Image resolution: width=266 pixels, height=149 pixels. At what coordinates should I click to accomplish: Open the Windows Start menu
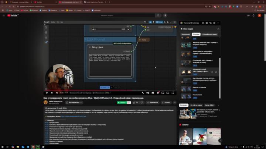coord(2,147)
